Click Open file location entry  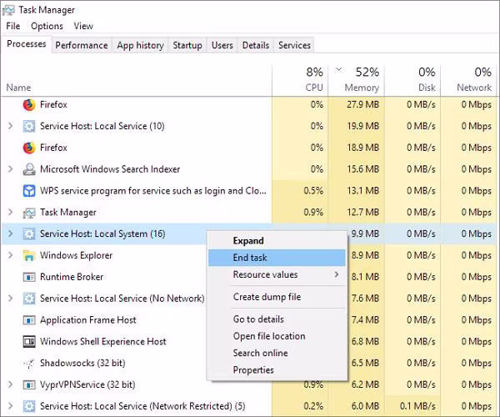click(269, 336)
